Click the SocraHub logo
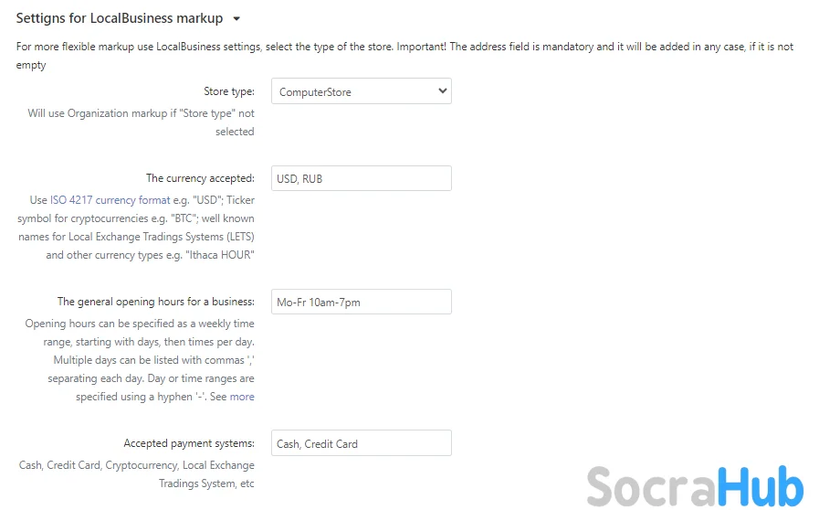Viewport: 819px width, 510px height. pos(694,485)
